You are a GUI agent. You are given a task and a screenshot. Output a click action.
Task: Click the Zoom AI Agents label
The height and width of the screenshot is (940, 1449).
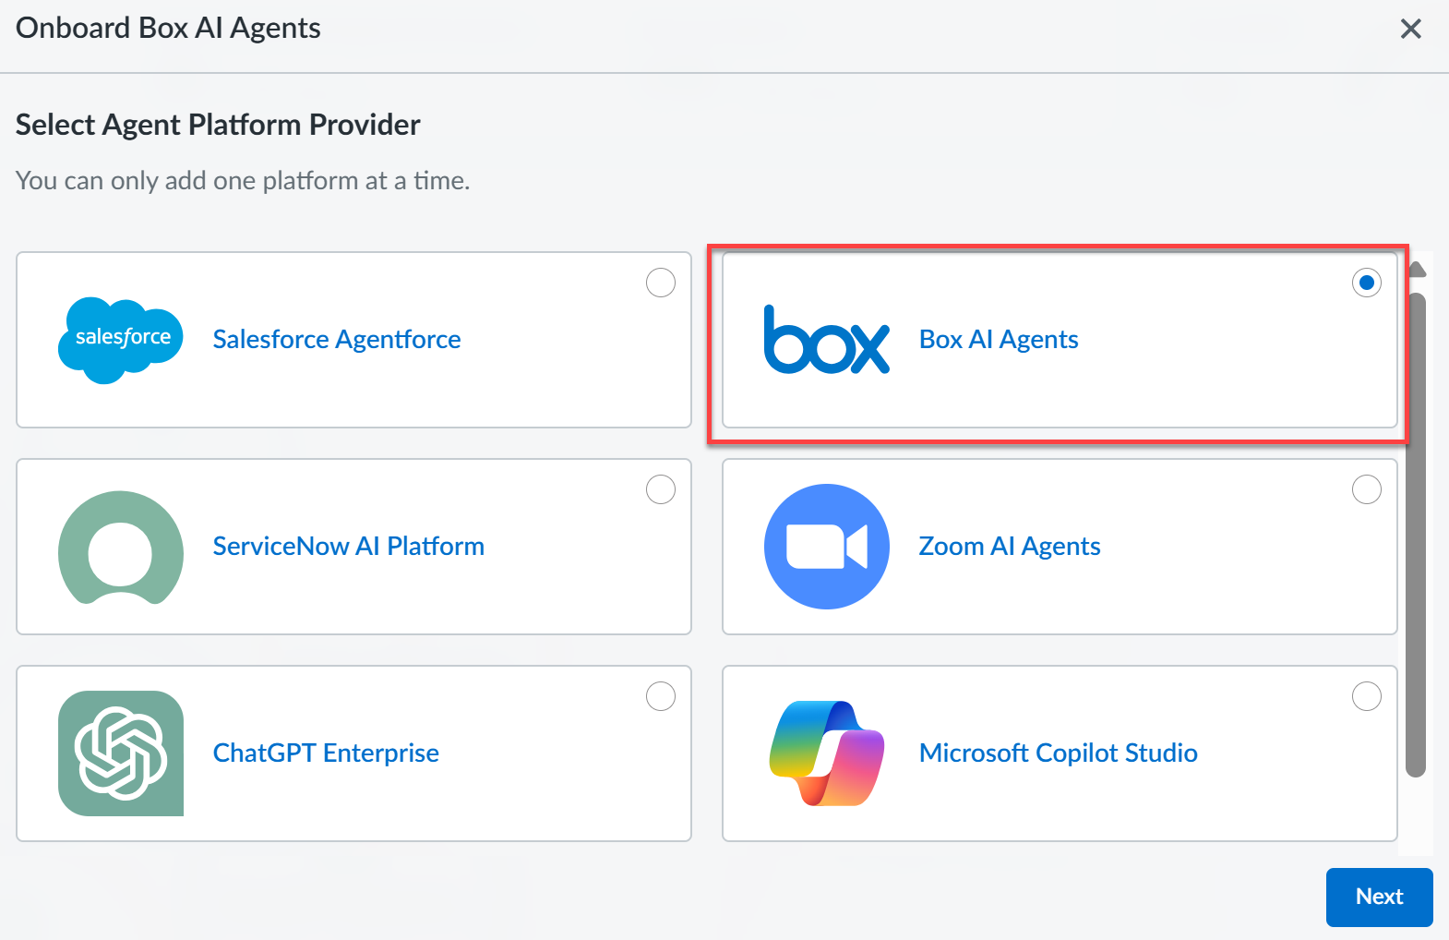(x=1010, y=547)
